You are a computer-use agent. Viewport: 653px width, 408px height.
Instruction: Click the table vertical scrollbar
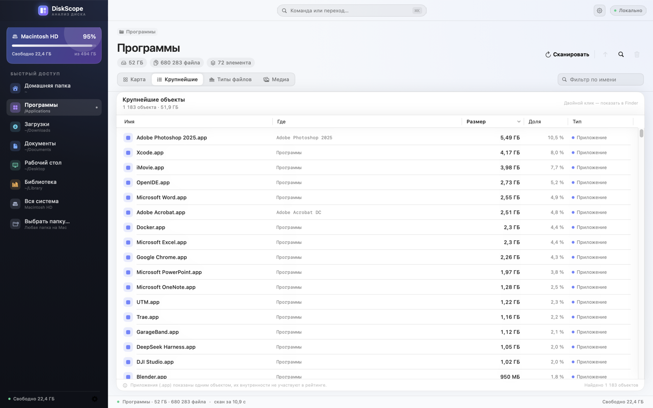pyautogui.click(x=641, y=133)
